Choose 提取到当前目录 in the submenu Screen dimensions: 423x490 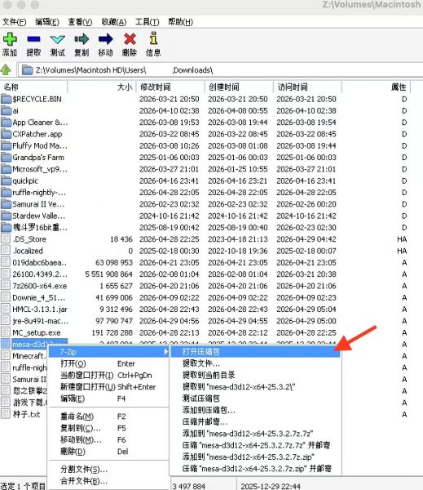pos(255,375)
